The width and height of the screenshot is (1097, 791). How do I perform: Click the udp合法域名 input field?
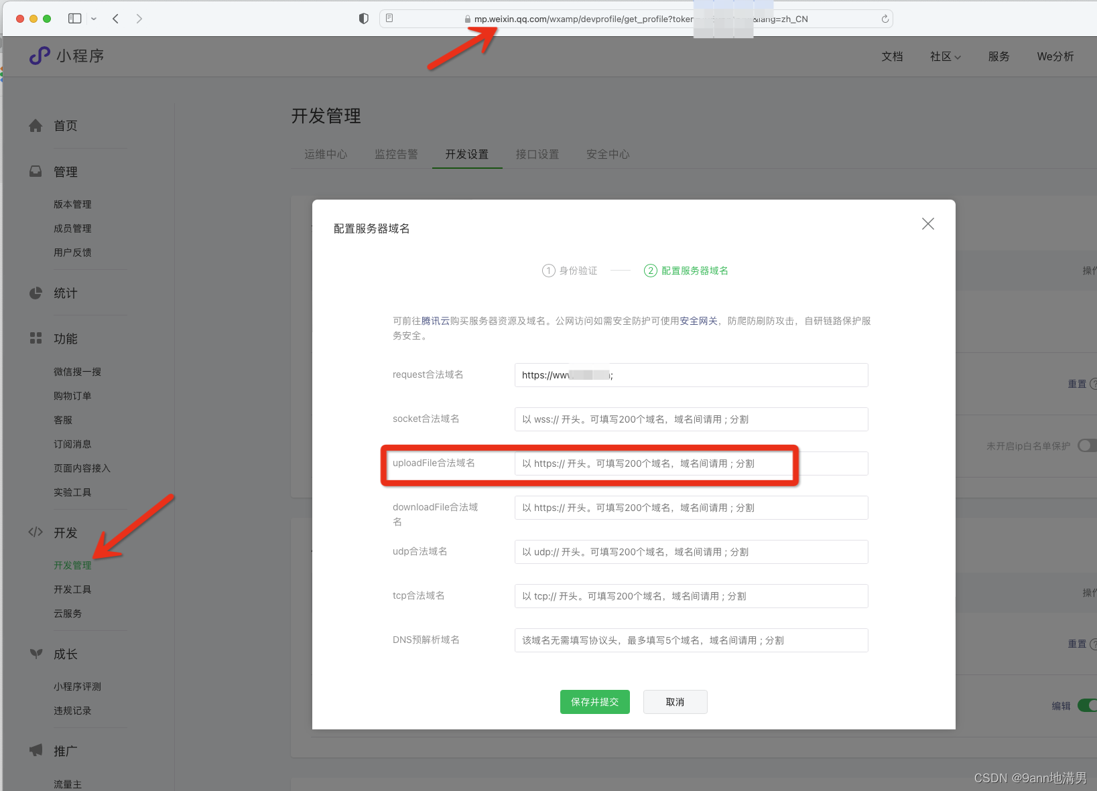692,552
